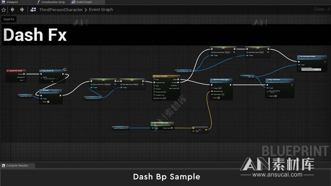Click the Play Sound 2D function icon
Viewport: 331px width, 186px height.
tap(41, 71)
